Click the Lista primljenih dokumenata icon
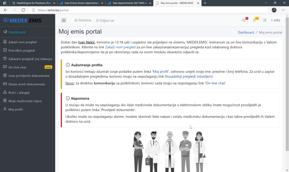 coord(5,75)
